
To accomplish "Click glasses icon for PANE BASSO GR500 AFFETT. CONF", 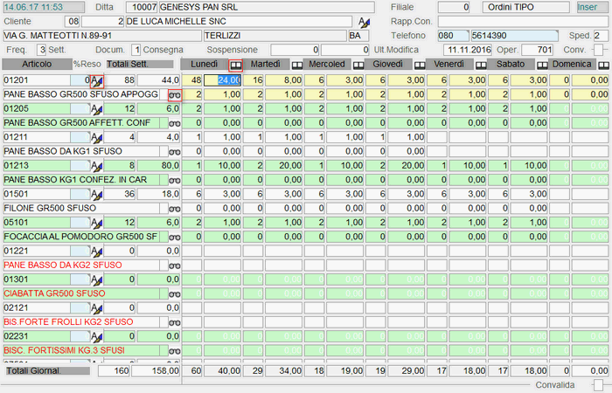I will pos(175,124).
